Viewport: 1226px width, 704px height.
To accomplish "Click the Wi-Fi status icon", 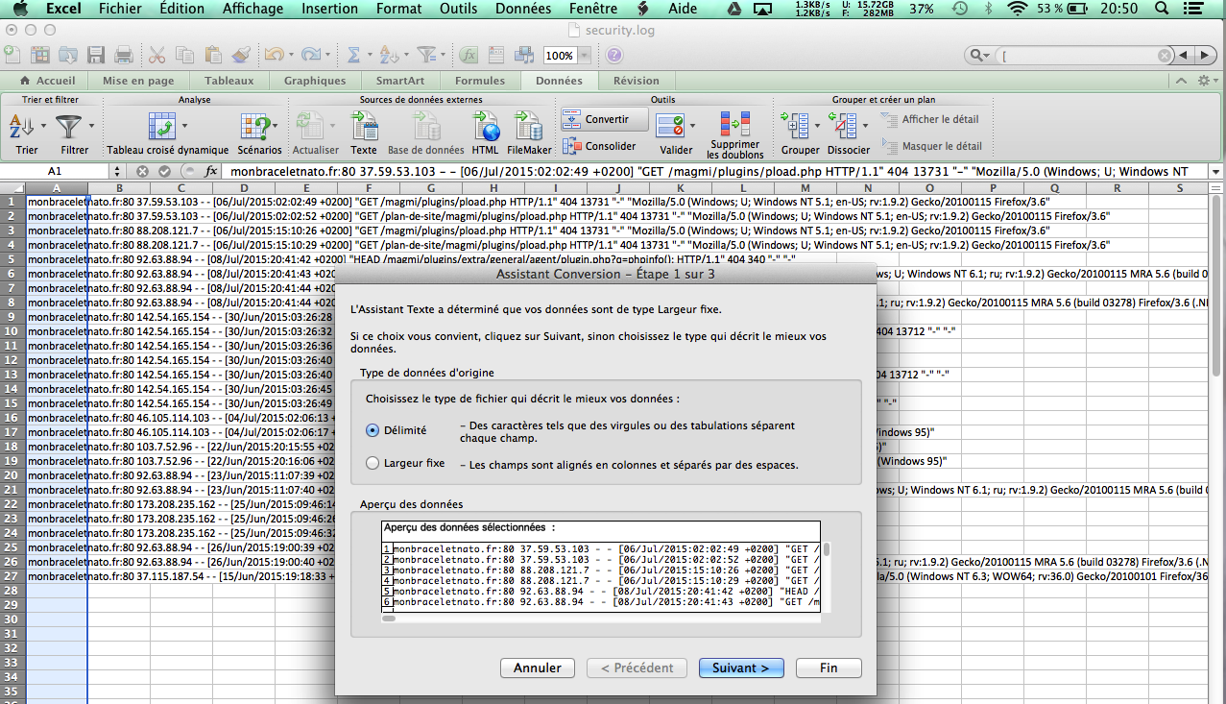I will [x=1017, y=9].
